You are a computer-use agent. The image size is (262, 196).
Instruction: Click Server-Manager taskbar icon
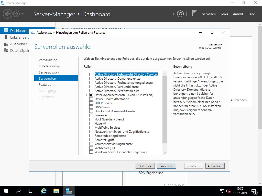point(69,191)
